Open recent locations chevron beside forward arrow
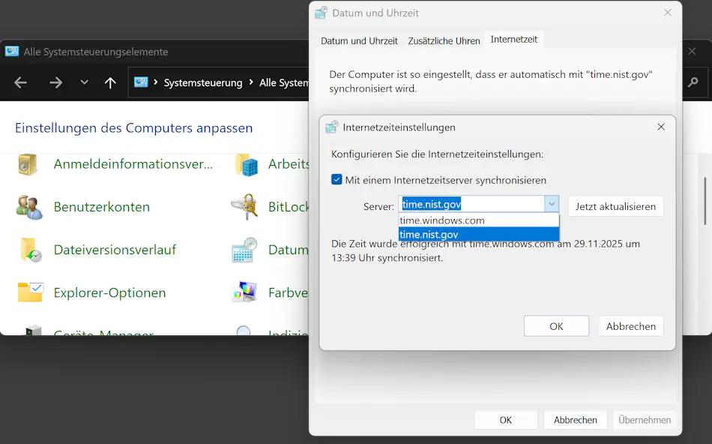This screenshot has width=712, height=444. (x=84, y=82)
